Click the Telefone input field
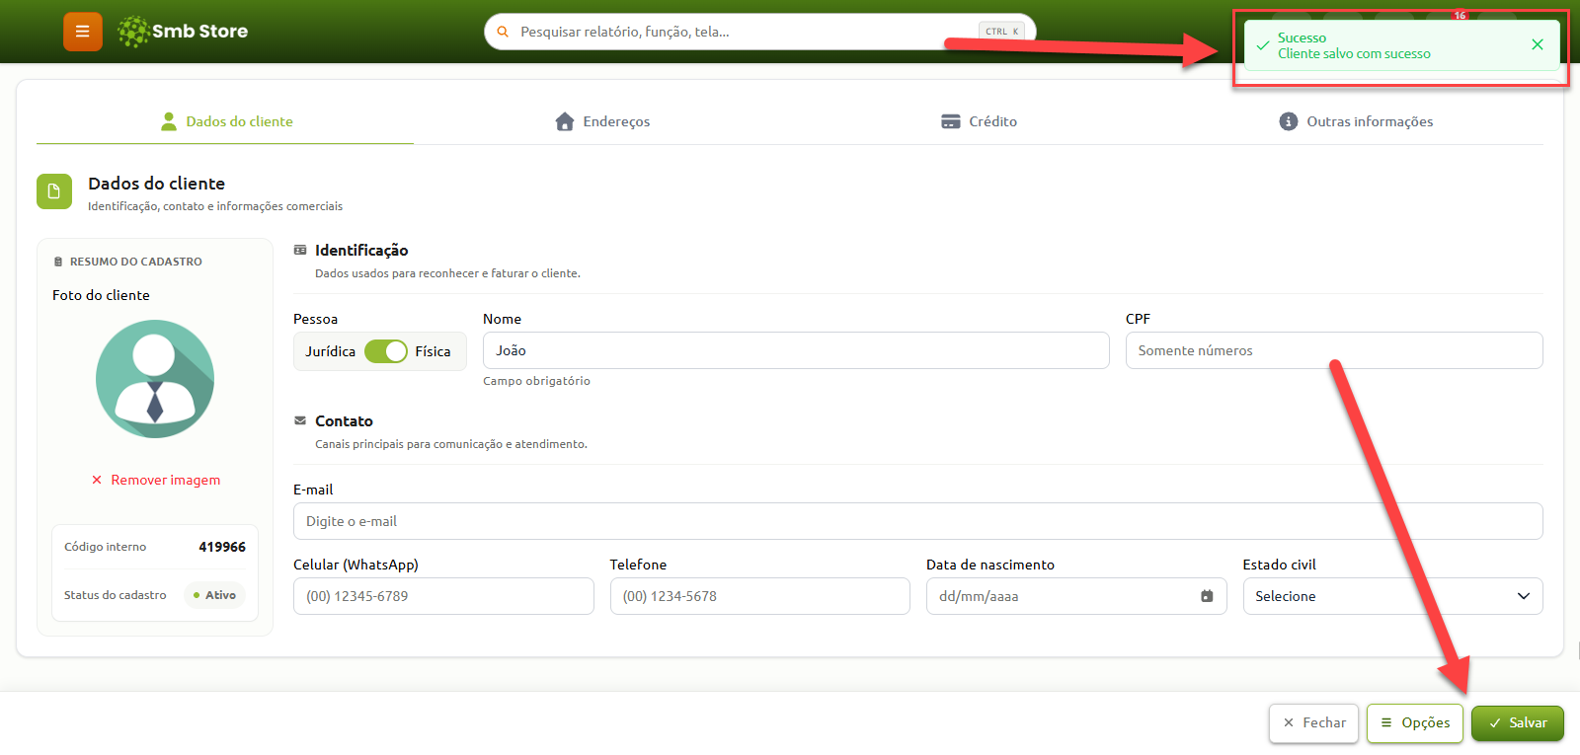Screen dimensions: 1580x755 pyautogui.click(x=759, y=596)
